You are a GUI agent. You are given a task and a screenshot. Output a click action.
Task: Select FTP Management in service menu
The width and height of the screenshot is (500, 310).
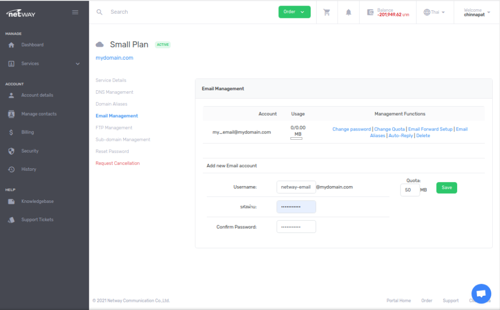114,128
